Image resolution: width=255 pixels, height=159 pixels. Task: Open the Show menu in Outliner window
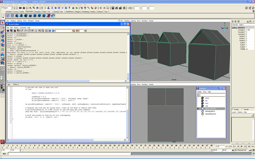204,92
